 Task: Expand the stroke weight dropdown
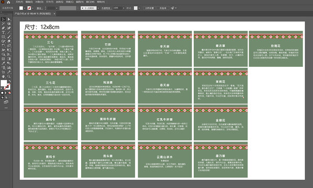[x=57, y=8]
